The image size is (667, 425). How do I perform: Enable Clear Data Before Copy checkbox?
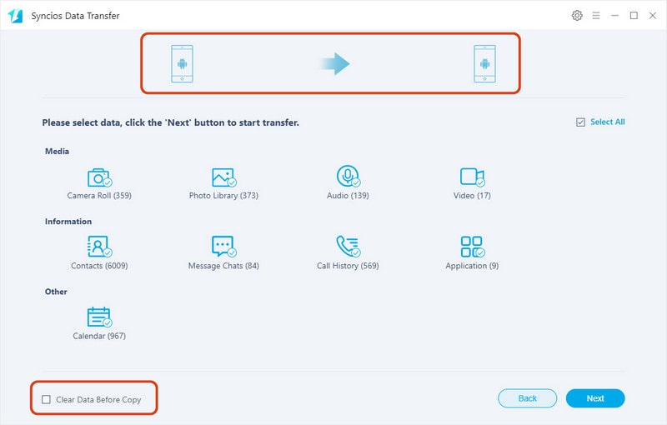click(46, 399)
